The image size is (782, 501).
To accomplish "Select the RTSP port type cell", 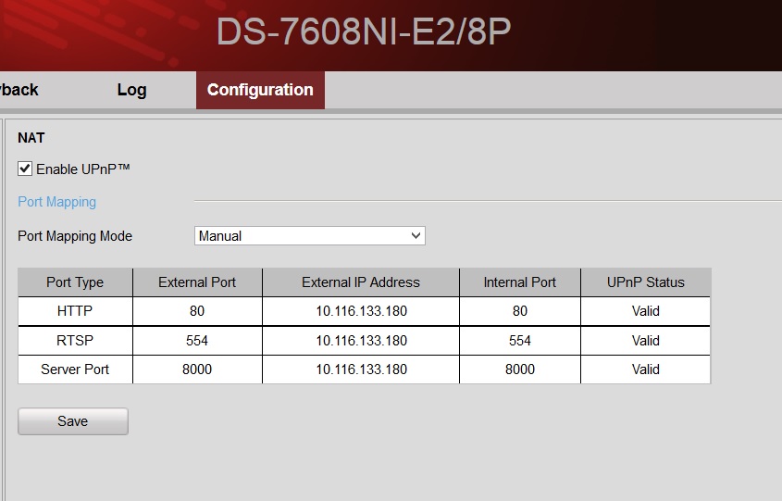I will pos(75,340).
